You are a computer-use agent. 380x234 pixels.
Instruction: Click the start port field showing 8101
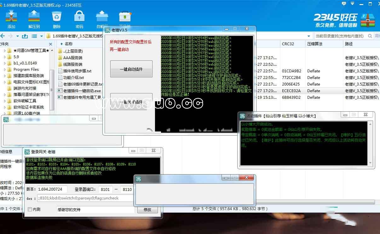105,189
